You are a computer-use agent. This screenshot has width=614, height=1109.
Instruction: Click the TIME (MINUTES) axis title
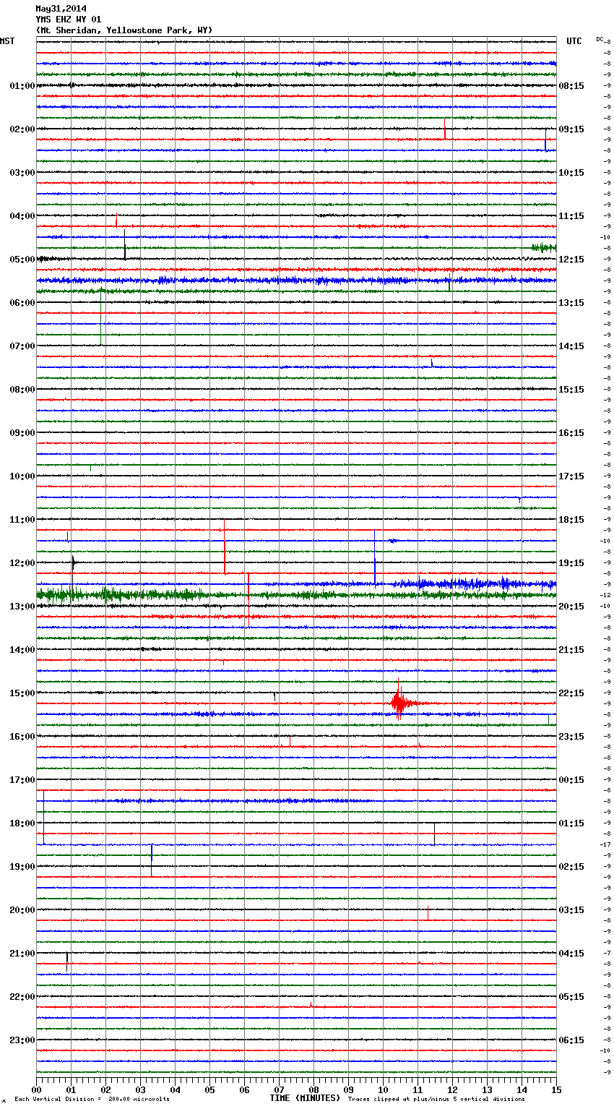(x=305, y=1098)
